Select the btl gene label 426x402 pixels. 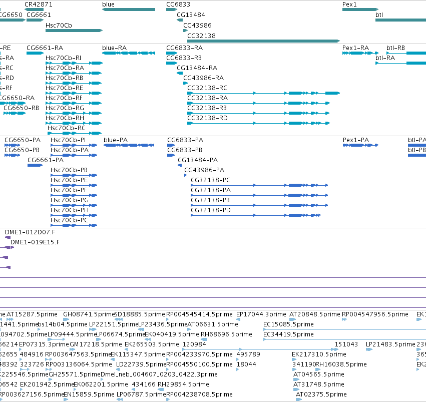point(379,15)
